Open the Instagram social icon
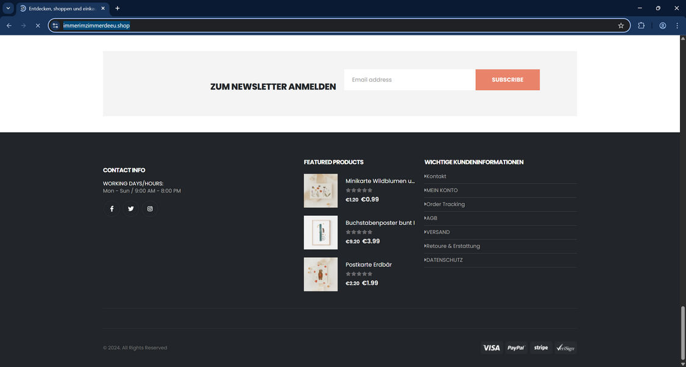The width and height of the screenshot is (686, 367). click(x=150, y=209)
